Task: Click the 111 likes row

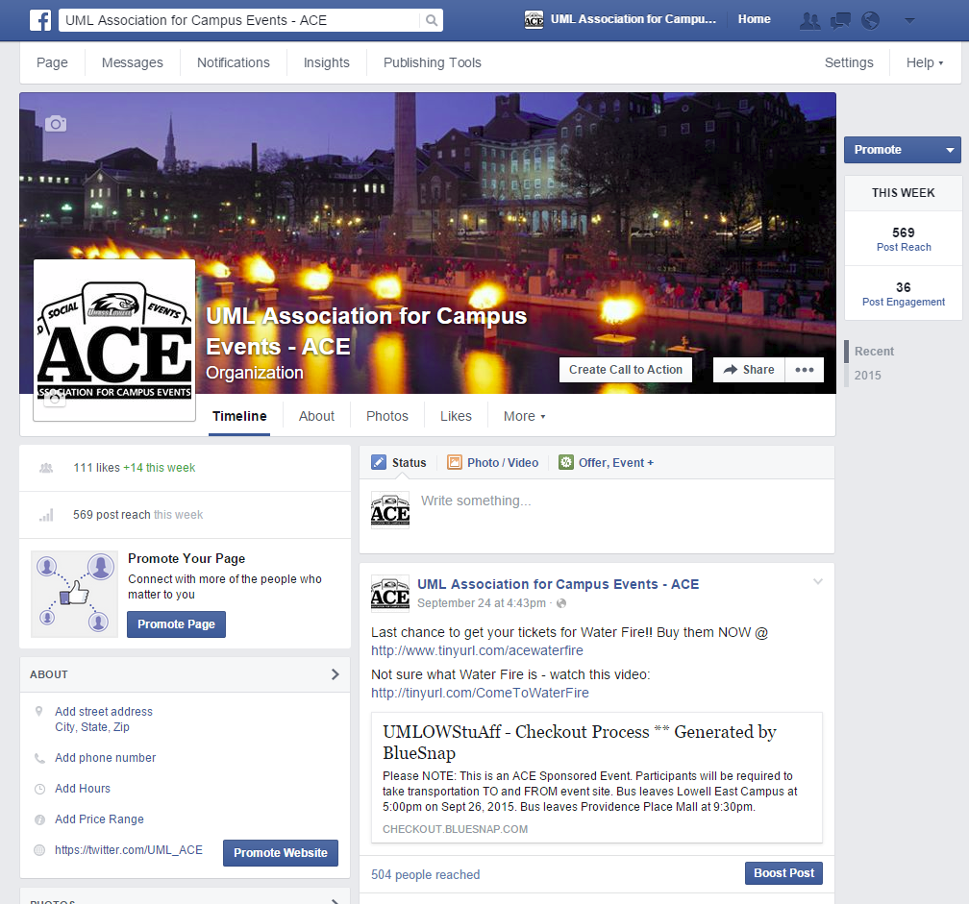Action: click(x=185, y=468)
